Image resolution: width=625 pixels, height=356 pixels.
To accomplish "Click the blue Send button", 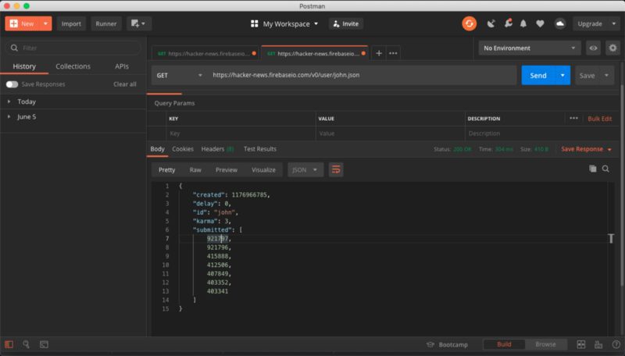I will 537,75.
